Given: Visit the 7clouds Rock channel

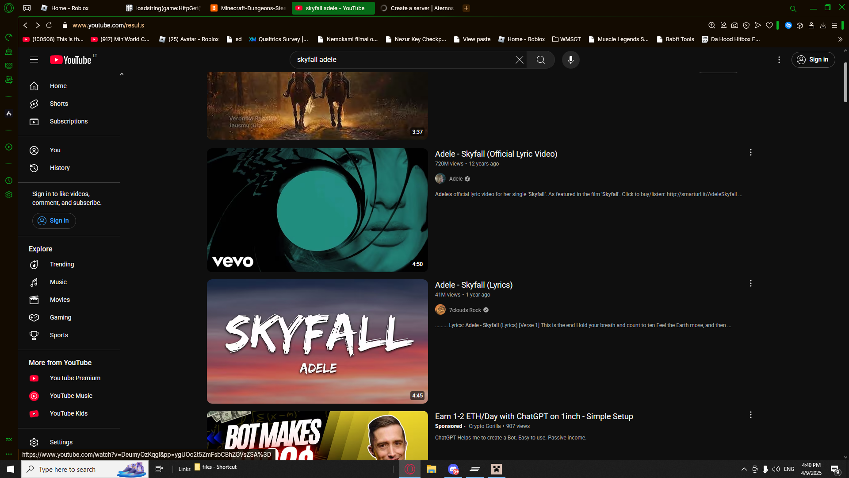Looking at the screenshot, I should coord(465,310).
